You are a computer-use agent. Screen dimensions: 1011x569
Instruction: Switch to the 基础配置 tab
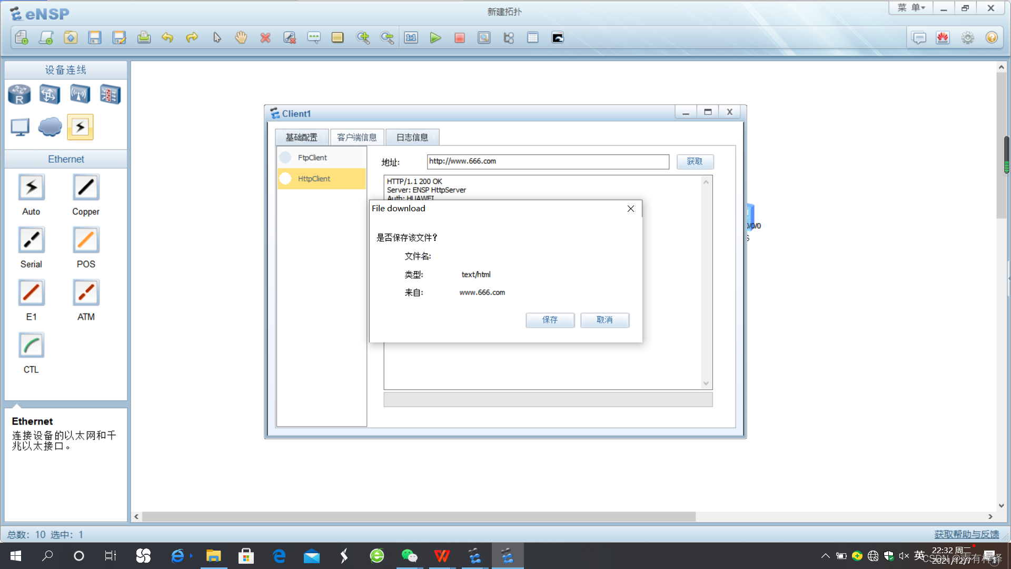coord(302,138)
